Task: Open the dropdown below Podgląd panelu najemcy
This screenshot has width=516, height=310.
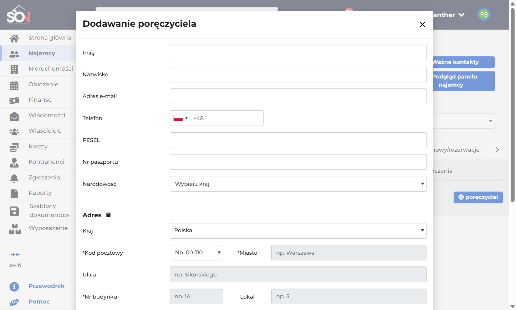Action: coord(464,121)
